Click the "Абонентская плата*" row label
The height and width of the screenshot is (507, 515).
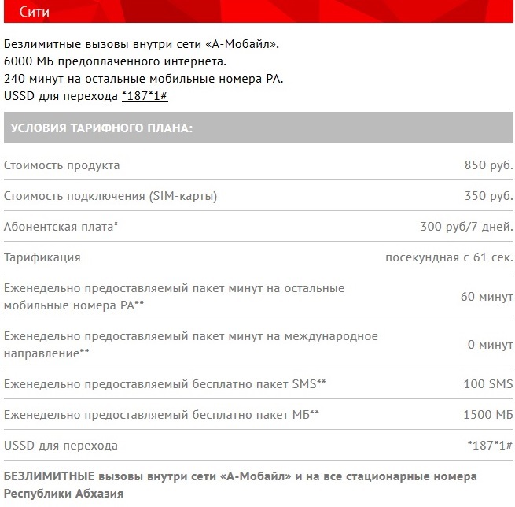[61, 227]
